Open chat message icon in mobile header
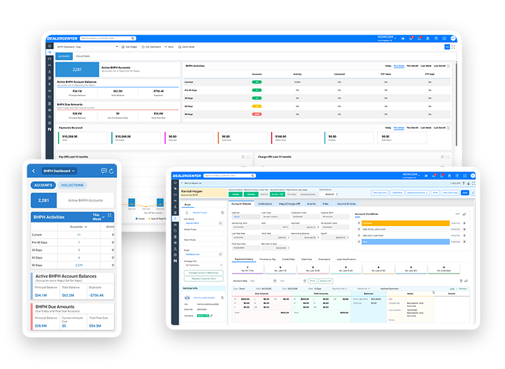 (103, 171)
